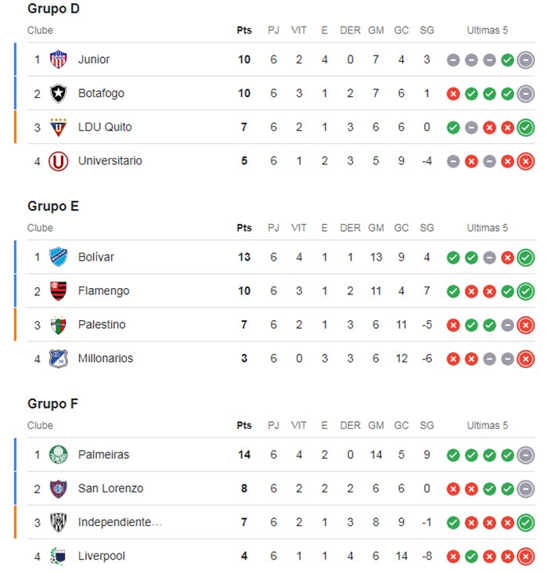Click LDU Quito's highlighted latest win icon
Screen dimensions: 548x573
tap(526, 128)
